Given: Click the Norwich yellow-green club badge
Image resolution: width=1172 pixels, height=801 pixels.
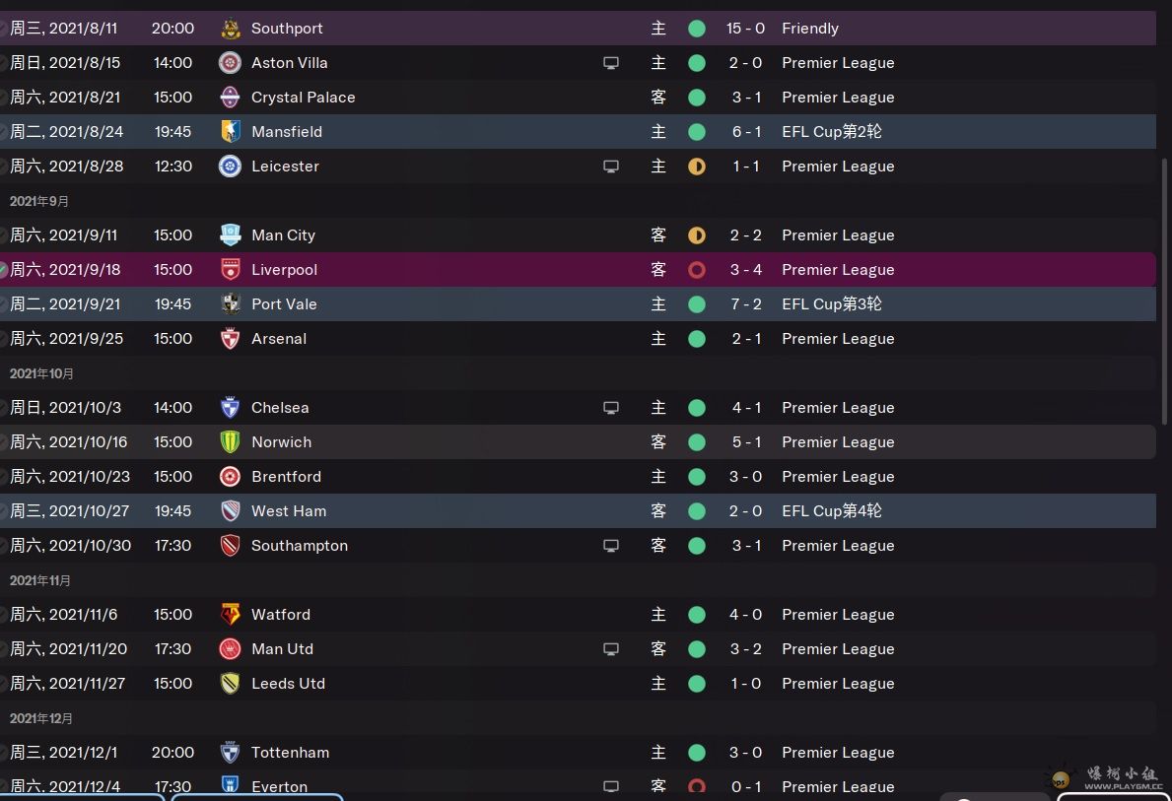Looking at the screenshot, I should (x=231, y=441).
